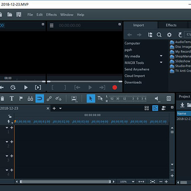Click the insert mode icon with plus
The height and width of the screenshot is (191, 191).
point(74,99)
